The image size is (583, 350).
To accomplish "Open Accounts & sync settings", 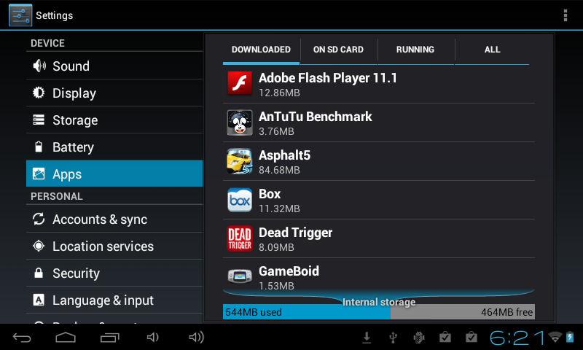I will point(99,219).
